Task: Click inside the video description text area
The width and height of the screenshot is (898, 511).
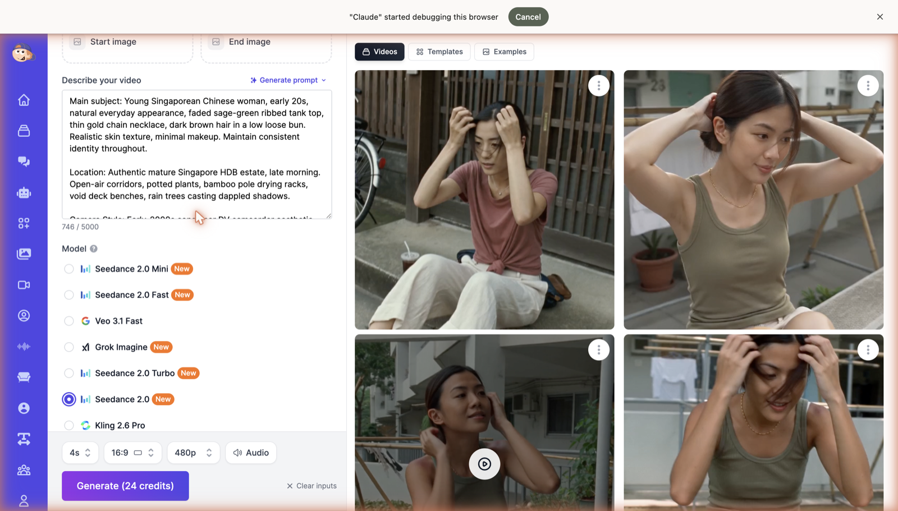Action: [x=196, y=154]
